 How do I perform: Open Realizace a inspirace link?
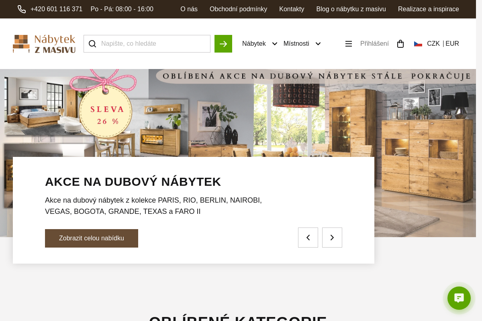point(429,9)
